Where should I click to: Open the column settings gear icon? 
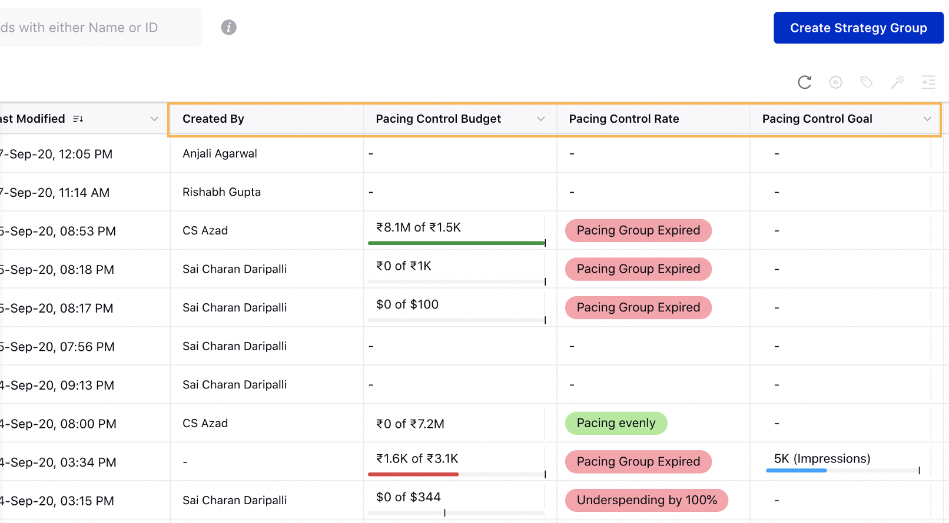click(x=835, y=82)
